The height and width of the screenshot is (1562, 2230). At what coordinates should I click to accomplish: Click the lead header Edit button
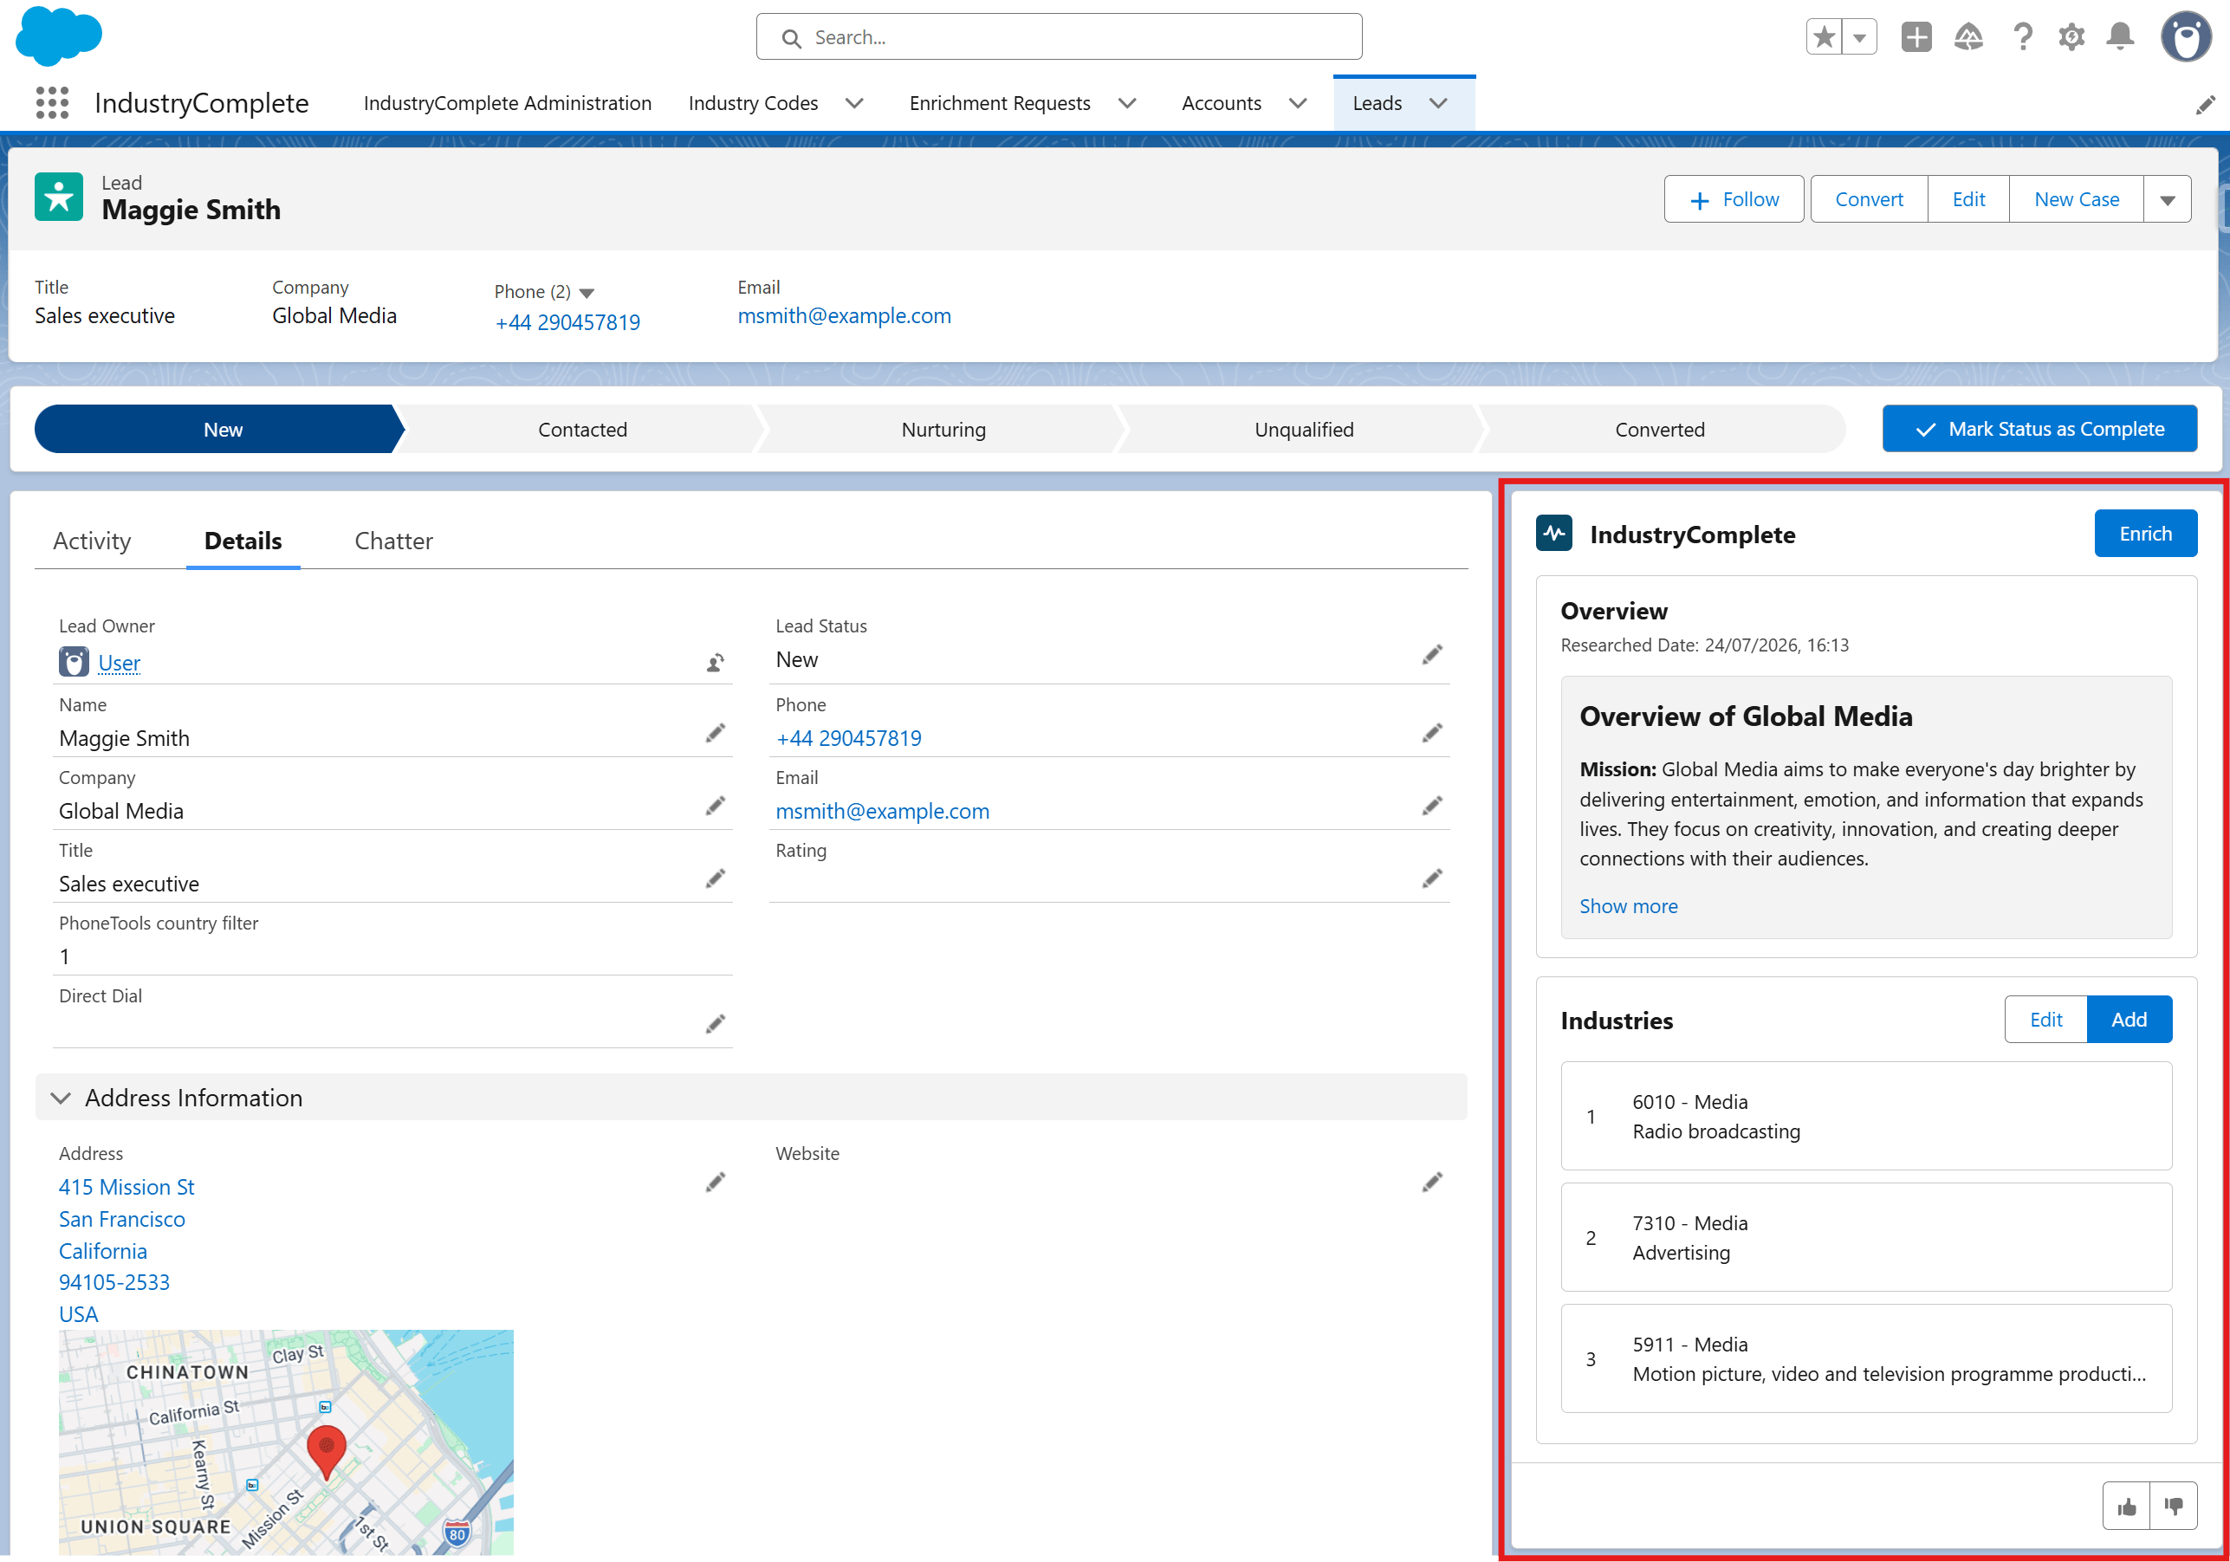pyautogui.click(x=1968, y=199)
